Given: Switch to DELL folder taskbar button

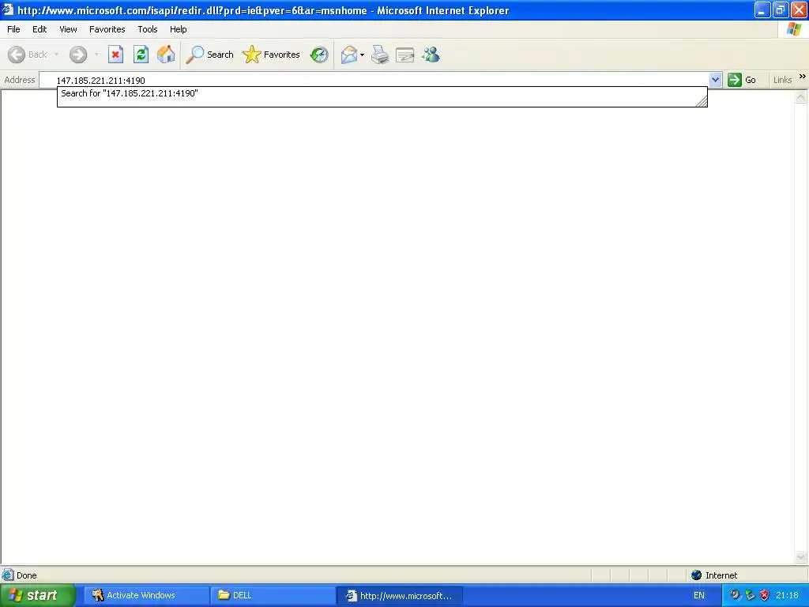Looking at the screenshot, I should [x=273, y=596].
